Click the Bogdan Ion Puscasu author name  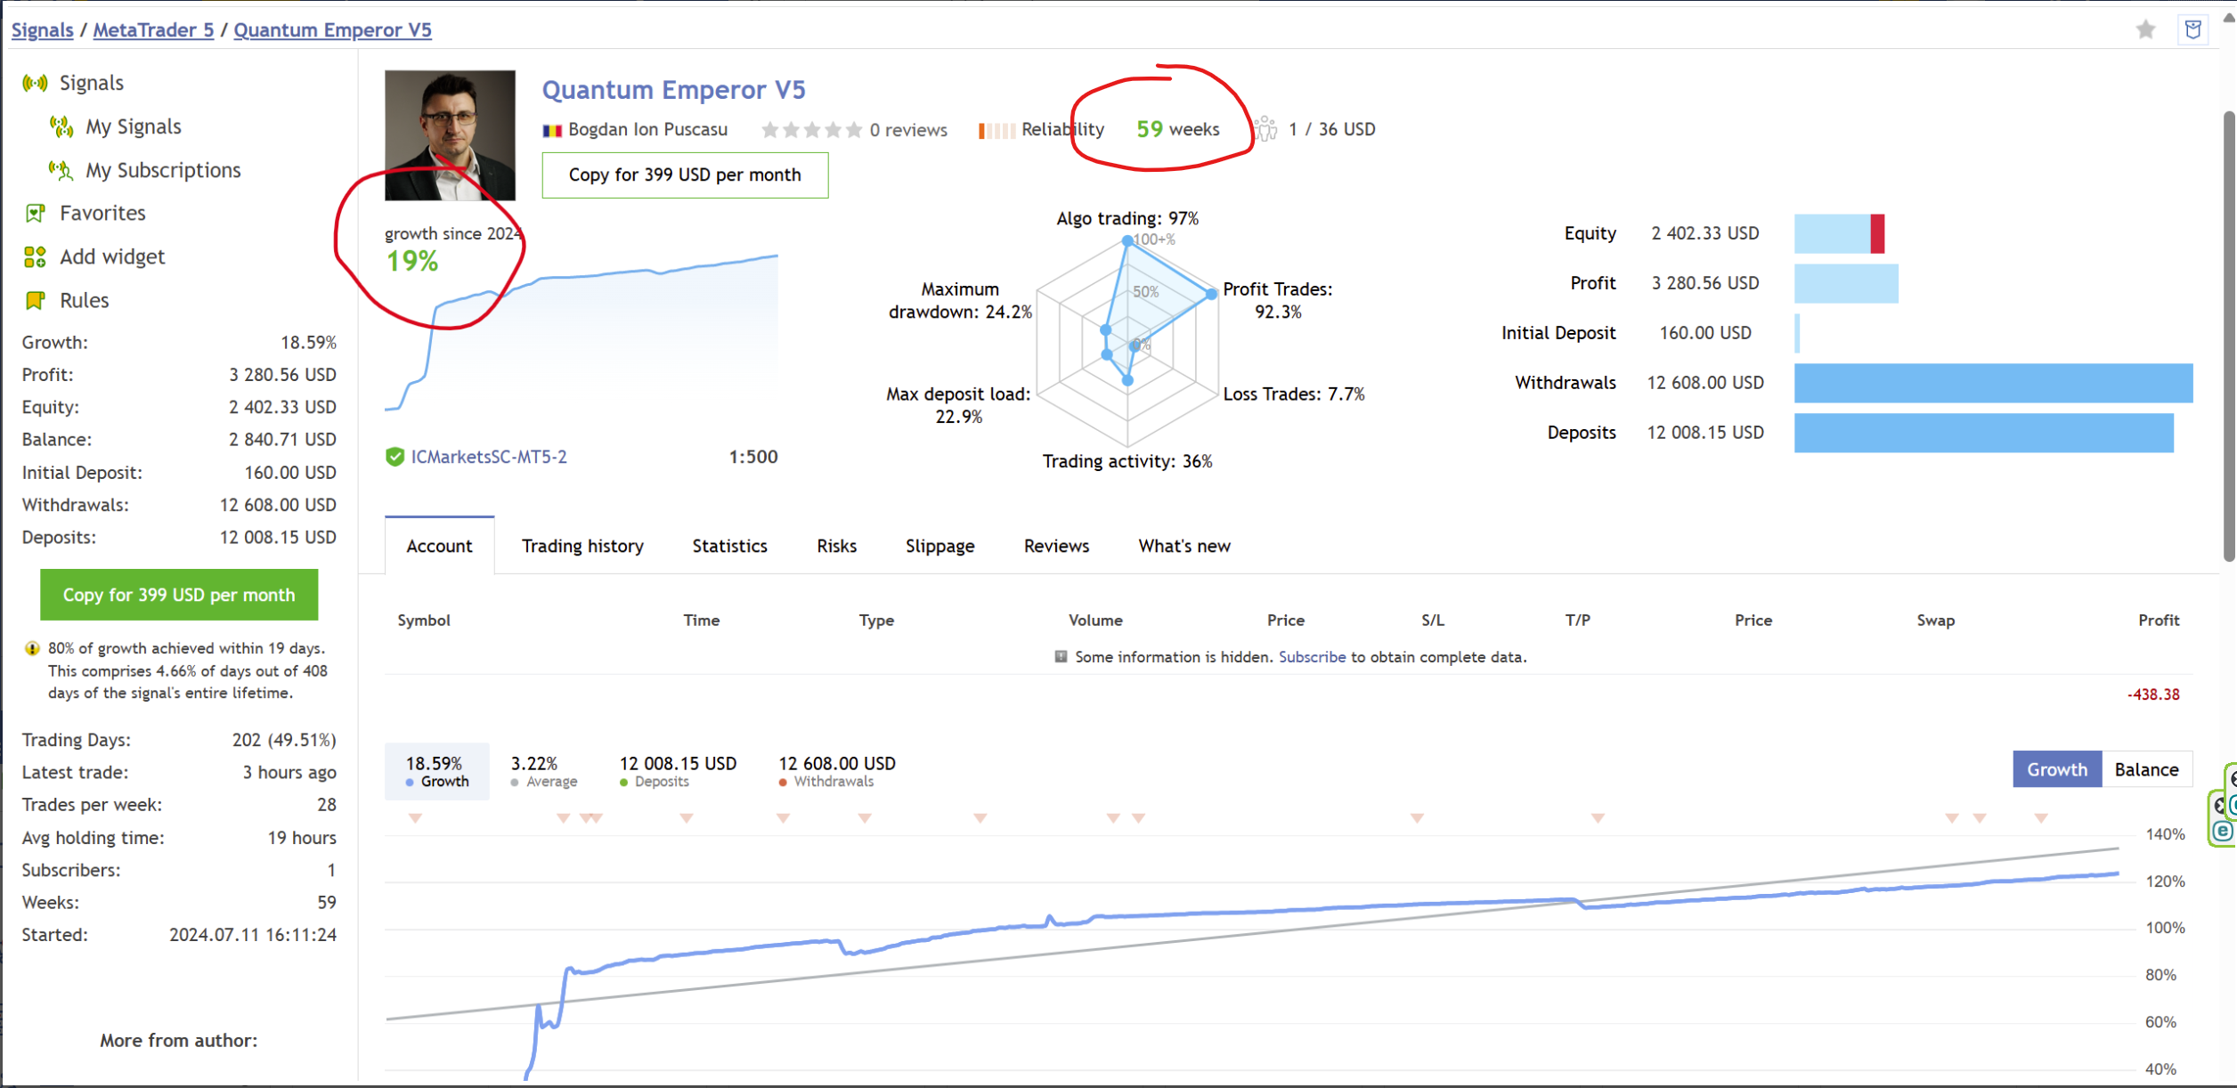click(647, 130)
